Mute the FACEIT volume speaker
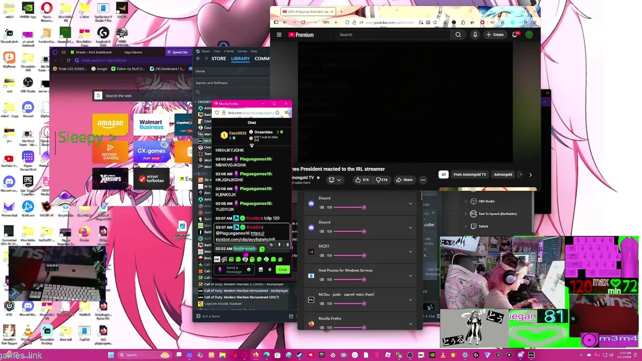 322,255
